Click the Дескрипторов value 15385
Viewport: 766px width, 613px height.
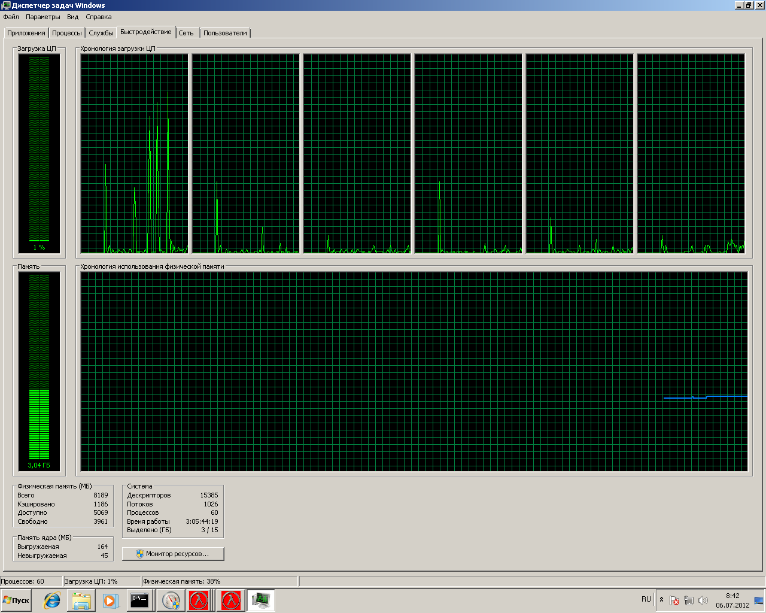tap(209, 495)
